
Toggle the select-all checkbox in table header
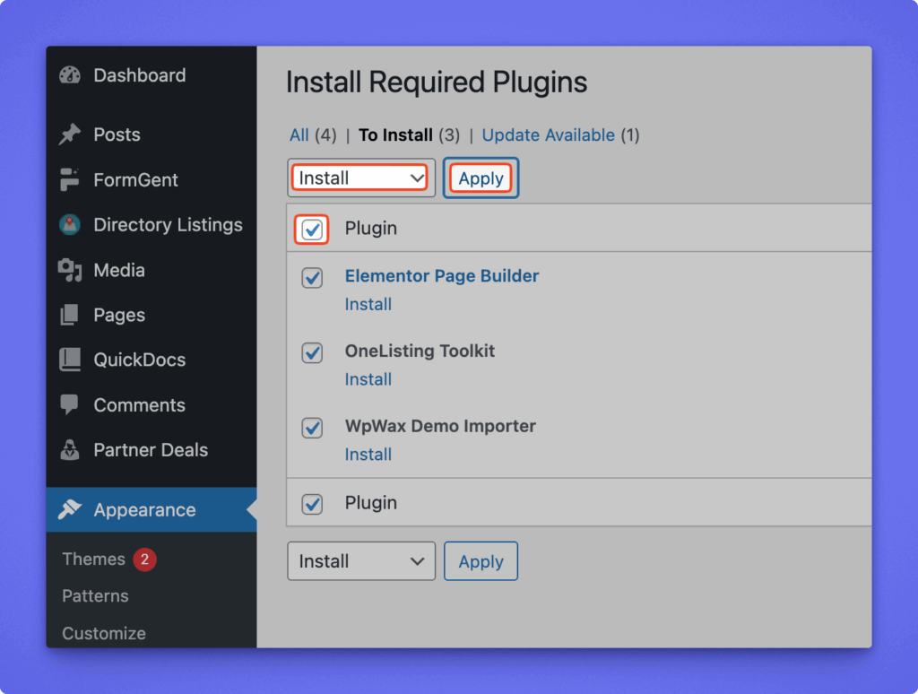point(312,230)
